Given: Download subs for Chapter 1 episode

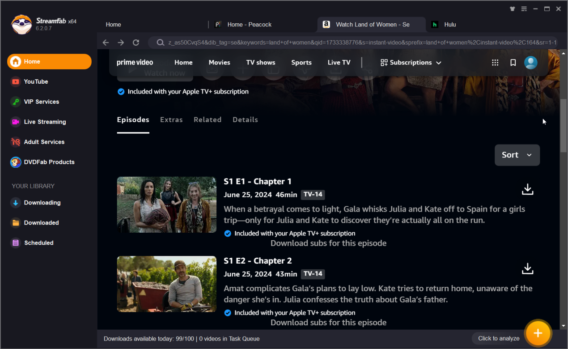Looking at the screenshot, I should click(x=328, y=243).
